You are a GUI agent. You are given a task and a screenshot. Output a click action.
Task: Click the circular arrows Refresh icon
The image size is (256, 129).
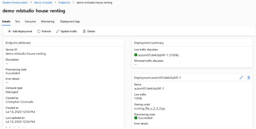pos(39,31)
